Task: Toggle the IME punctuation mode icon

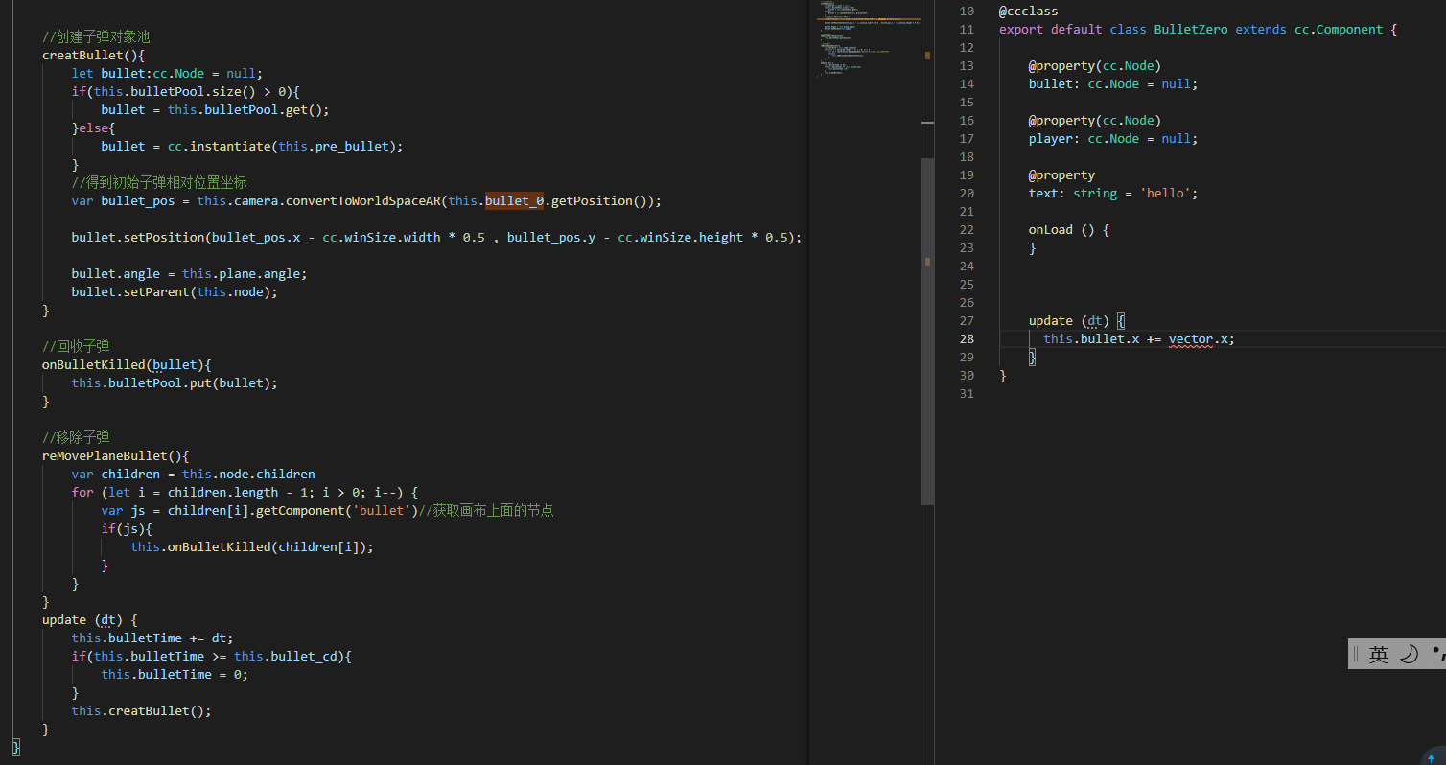Action: click(x=1438, y=653)
